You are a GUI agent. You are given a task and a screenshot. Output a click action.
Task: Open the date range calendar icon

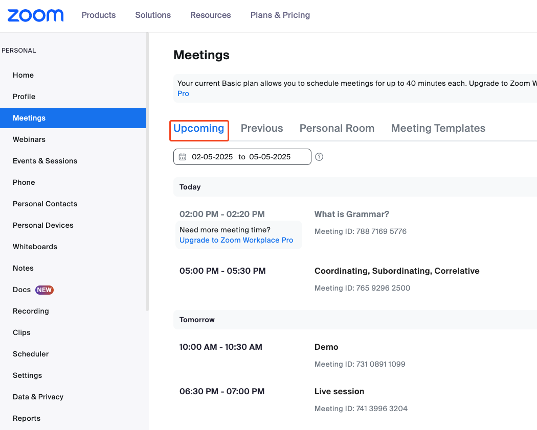[183, 157]
